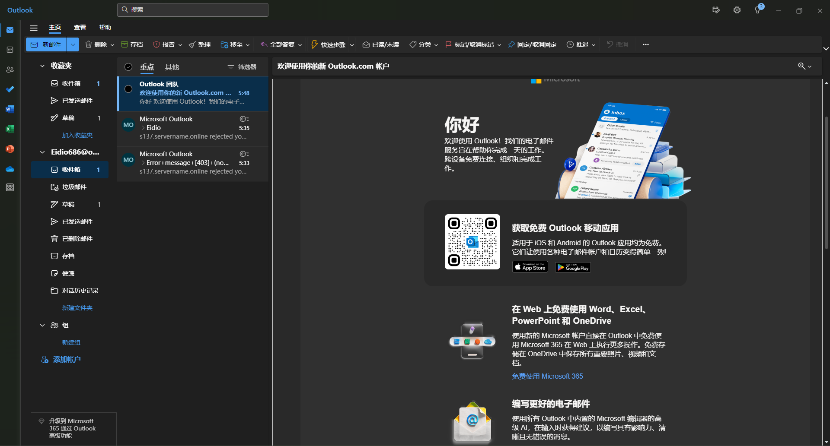830x446 pixels.
Task: Open 移至 dropdown menu
Action: [248, 45]
